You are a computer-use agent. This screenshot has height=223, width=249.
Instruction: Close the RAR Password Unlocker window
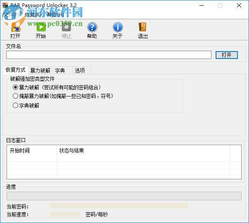(239, 5)
